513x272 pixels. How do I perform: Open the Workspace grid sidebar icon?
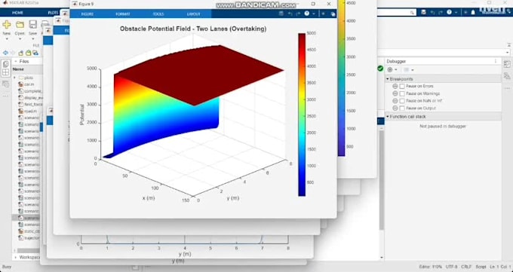[x=5, y=72]
